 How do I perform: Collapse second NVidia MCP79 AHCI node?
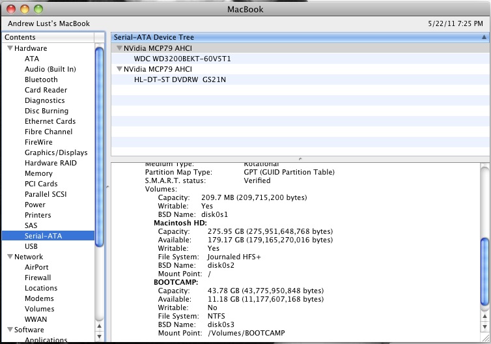(x=119, y=70)
